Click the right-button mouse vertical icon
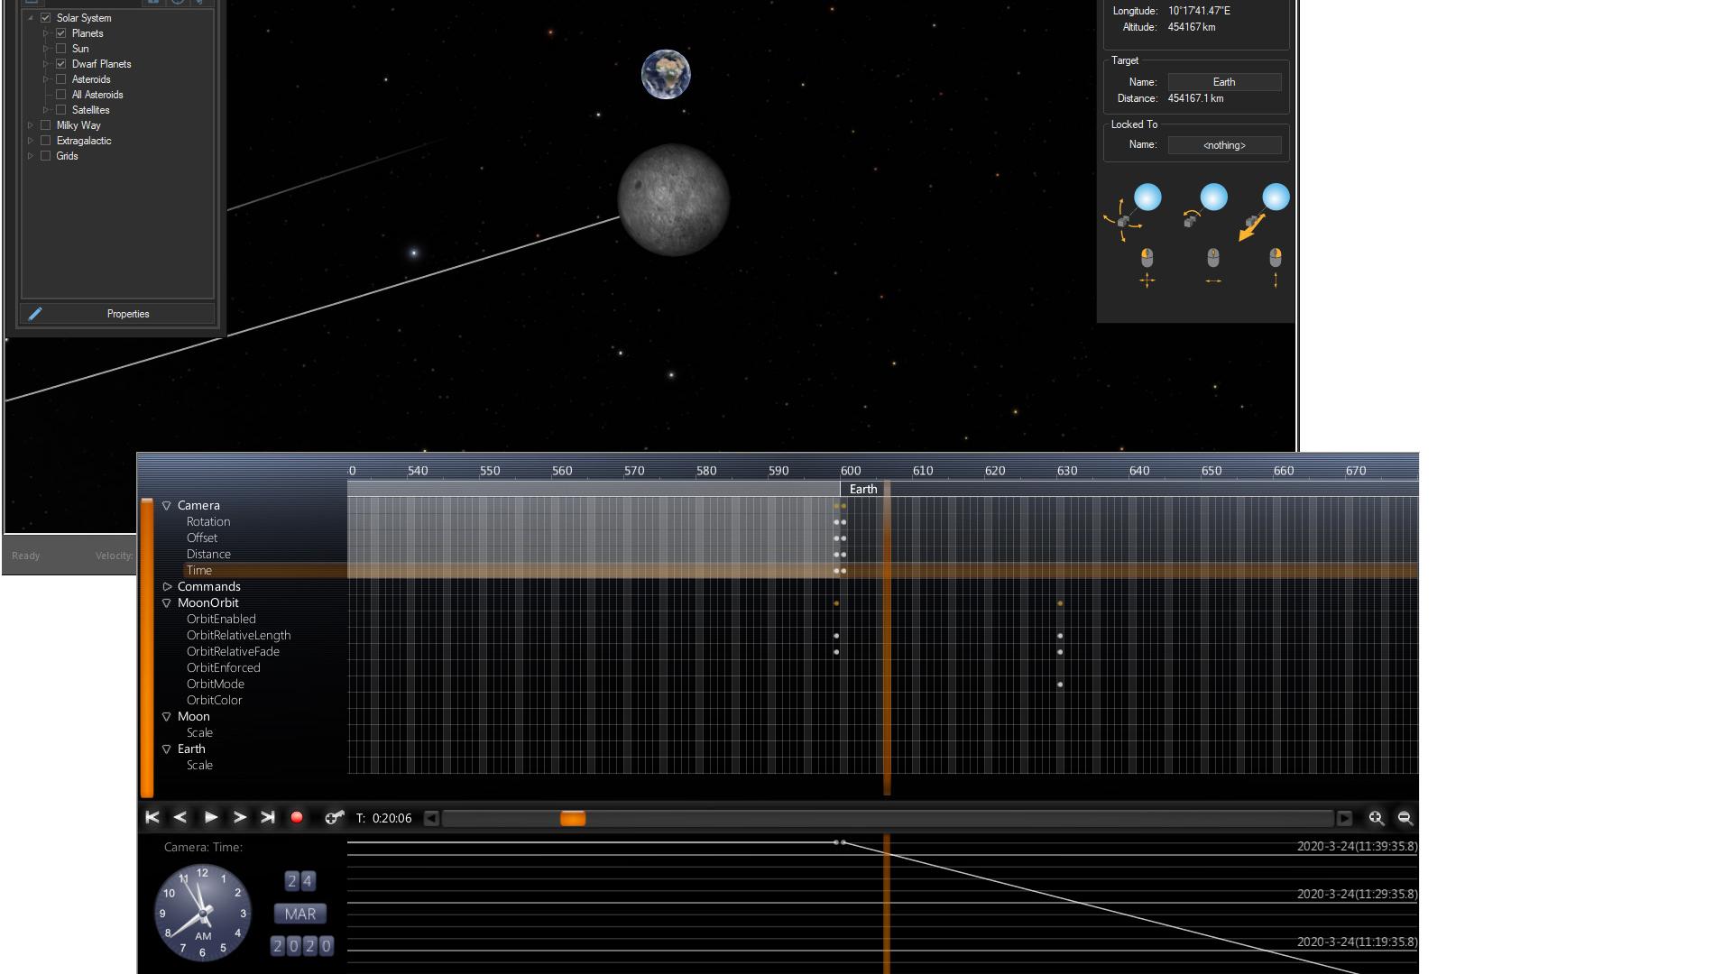Screen dimensions: 1732x974 pos(1276,268)
